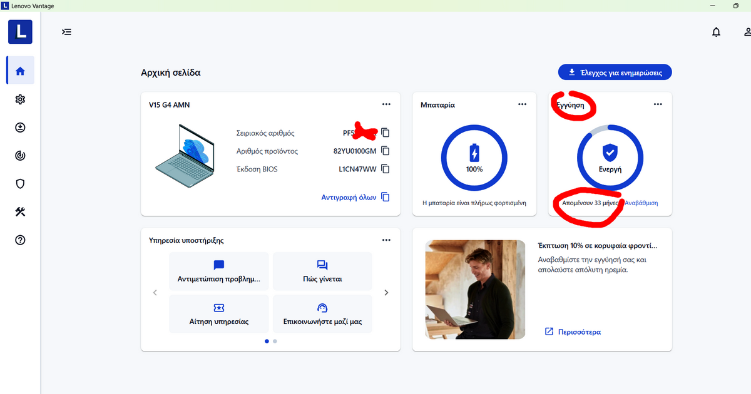Screen dimensions: 751x394
Task: Open the Home page in the sidebar
Action: 20,71
